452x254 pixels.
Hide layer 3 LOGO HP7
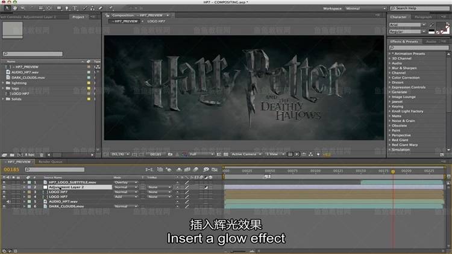[4, 192]
